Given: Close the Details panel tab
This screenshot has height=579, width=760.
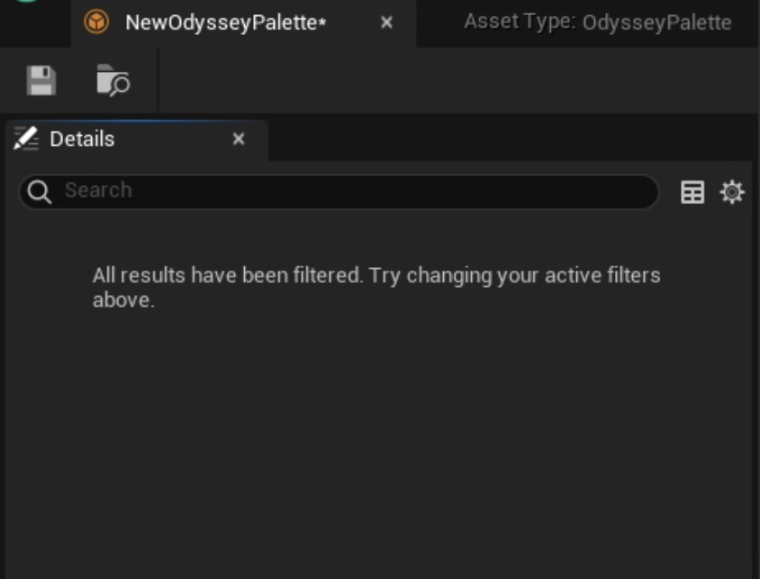Looking at the screenshot, I should point(239,139).
